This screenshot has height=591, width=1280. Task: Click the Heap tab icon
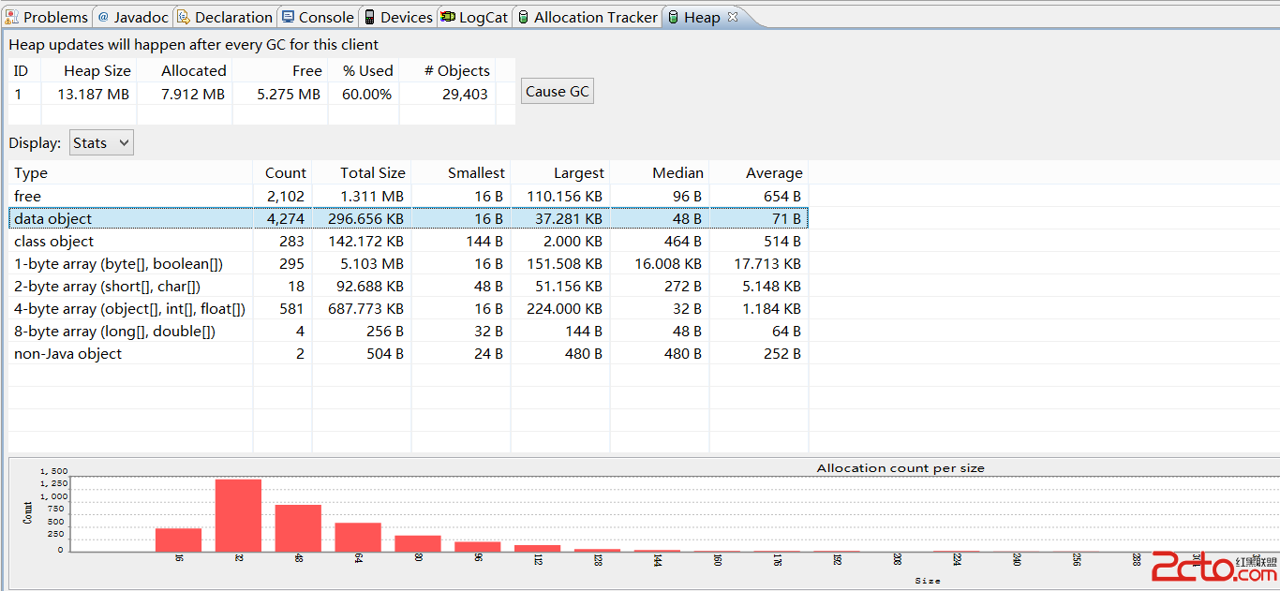pos(673,17)
